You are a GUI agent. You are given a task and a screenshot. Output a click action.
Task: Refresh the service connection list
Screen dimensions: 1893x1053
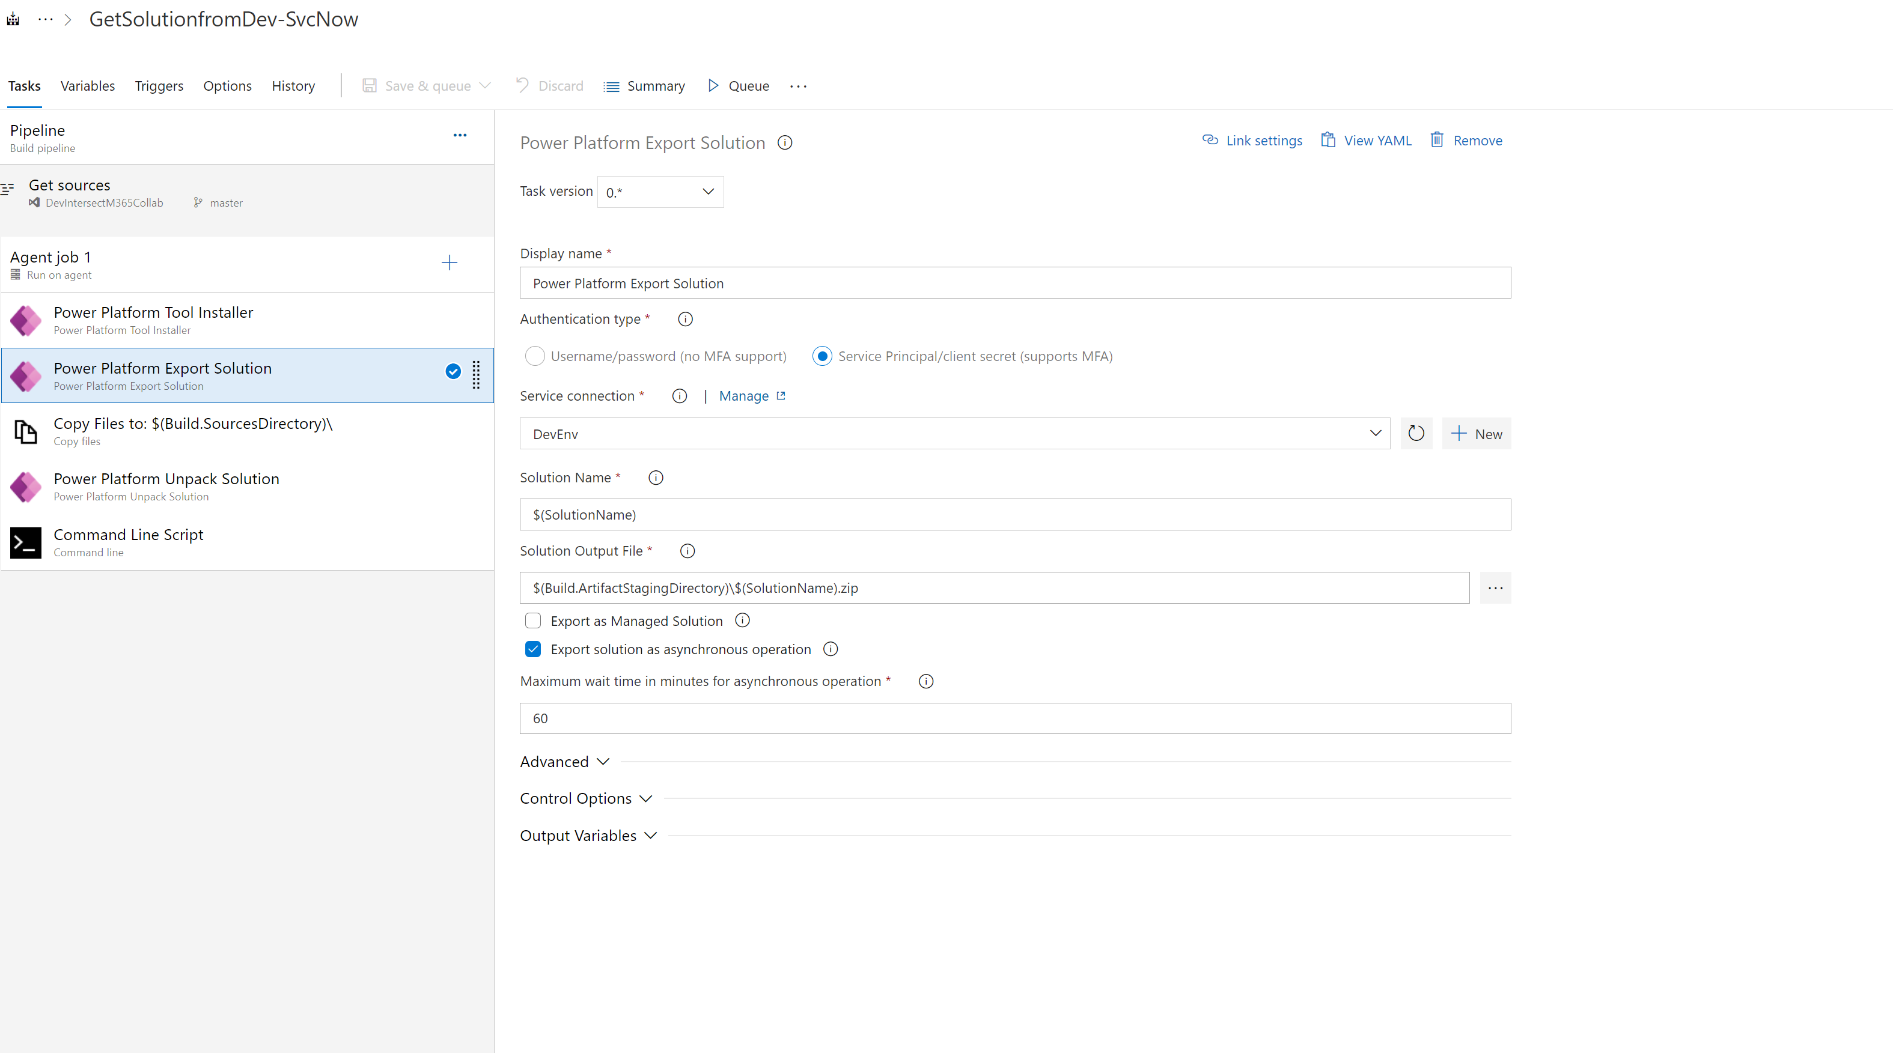tap(1417, 433)
